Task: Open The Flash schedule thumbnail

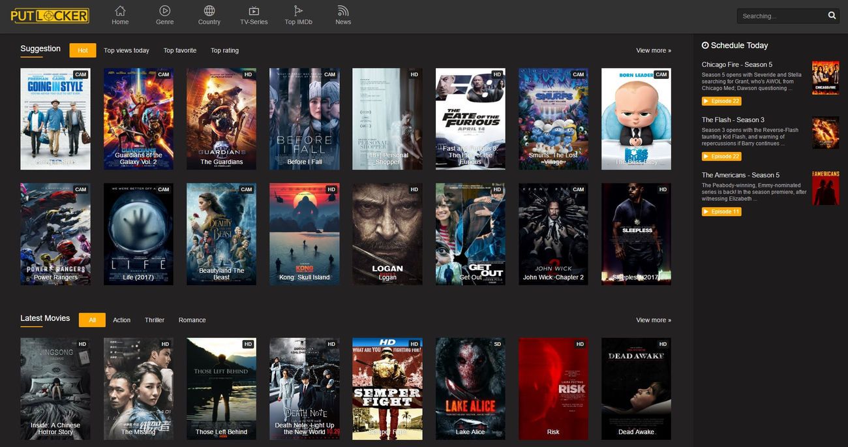Action: pyautogui.click(x=826, y=132)
